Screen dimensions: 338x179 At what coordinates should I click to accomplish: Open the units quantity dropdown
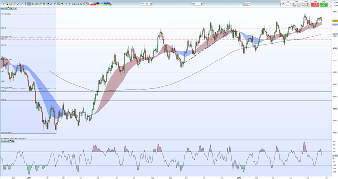[147, 4]
